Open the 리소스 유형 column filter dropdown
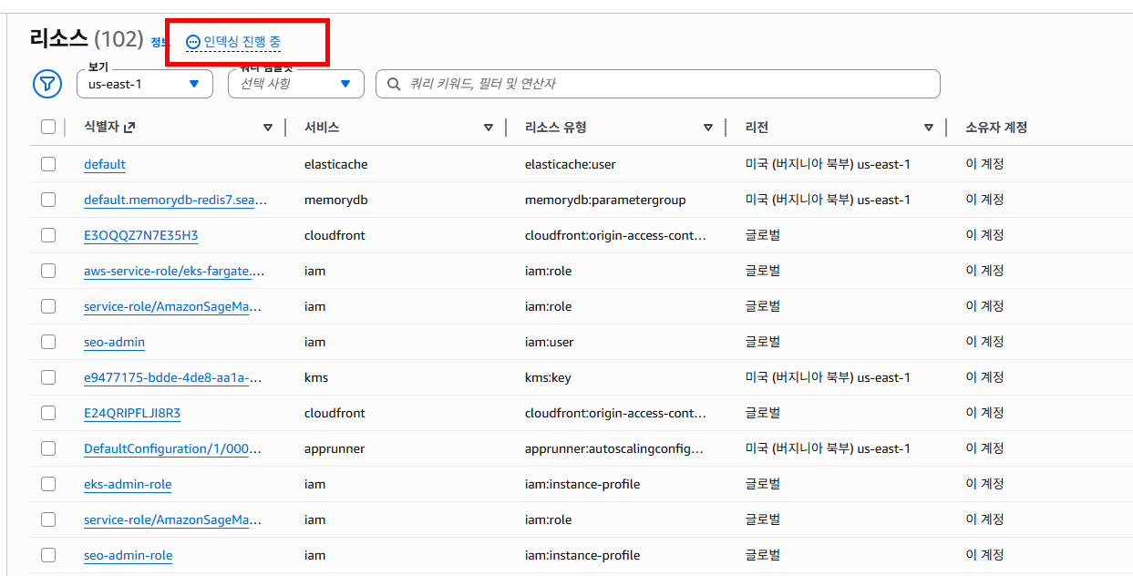 [x=708, y=127]
